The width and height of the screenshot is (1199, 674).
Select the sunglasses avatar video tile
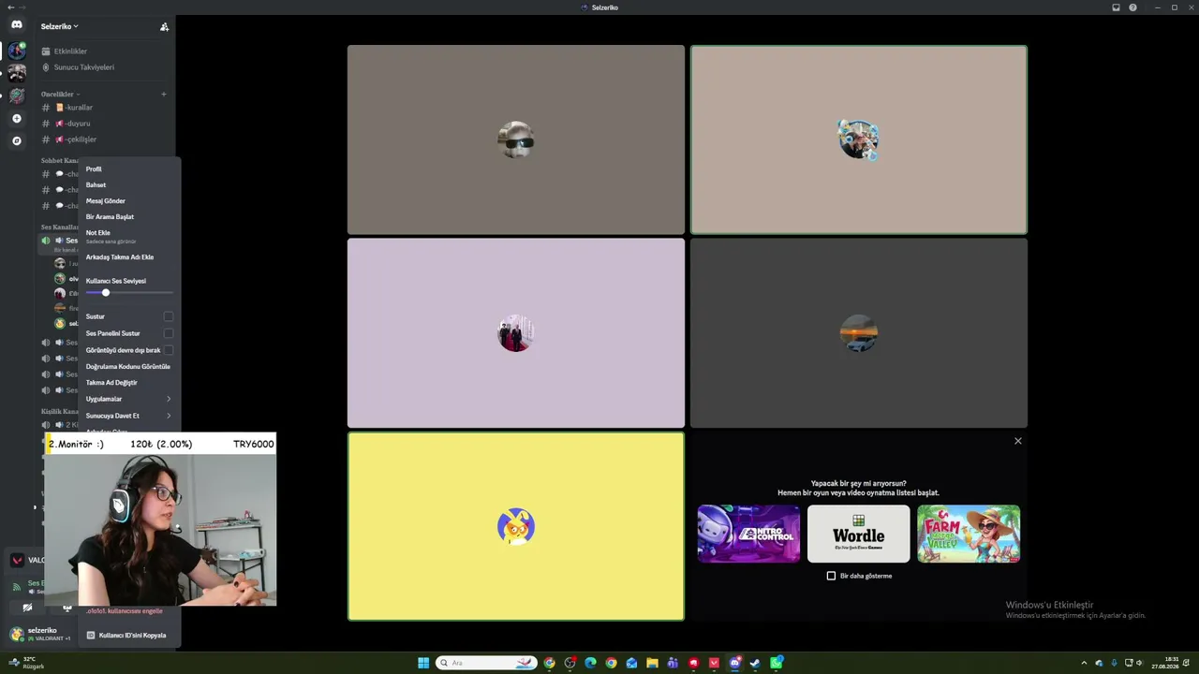(516, 139)
